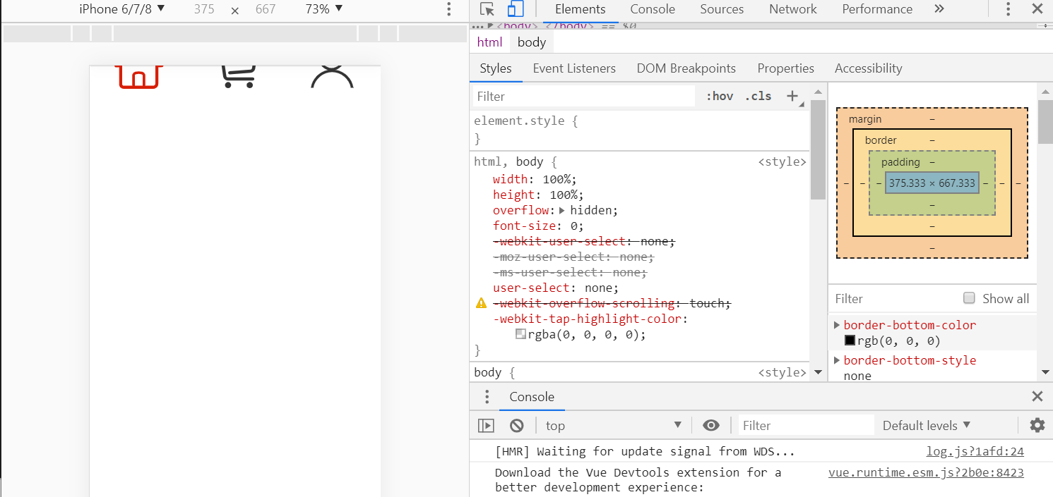
Task: Toggle the Show all checkbox
Action: click(x=969, y=298)
